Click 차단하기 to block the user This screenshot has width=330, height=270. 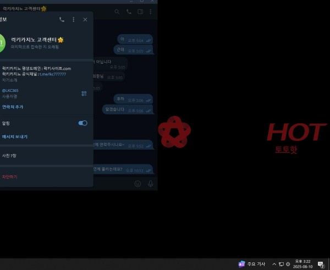coord(10,177)
